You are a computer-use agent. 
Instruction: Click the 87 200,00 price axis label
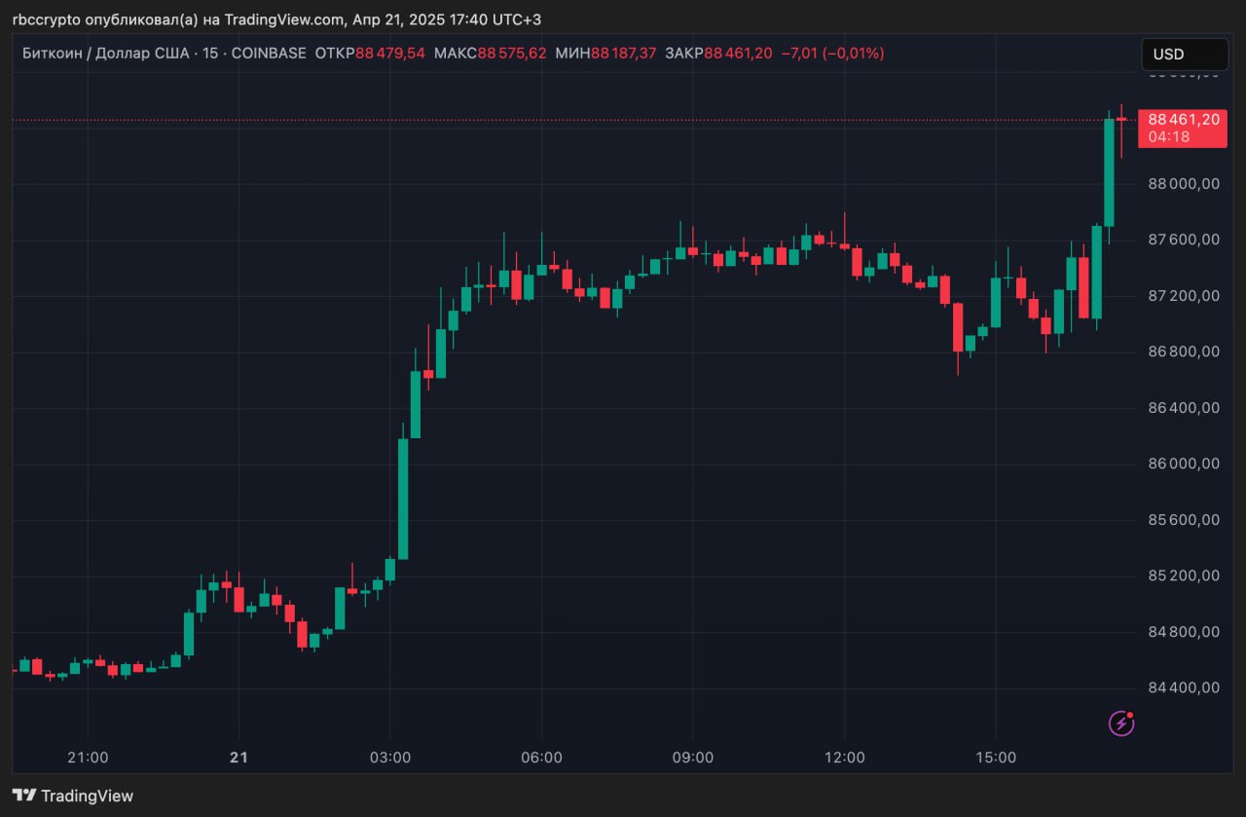(1184, 295)
